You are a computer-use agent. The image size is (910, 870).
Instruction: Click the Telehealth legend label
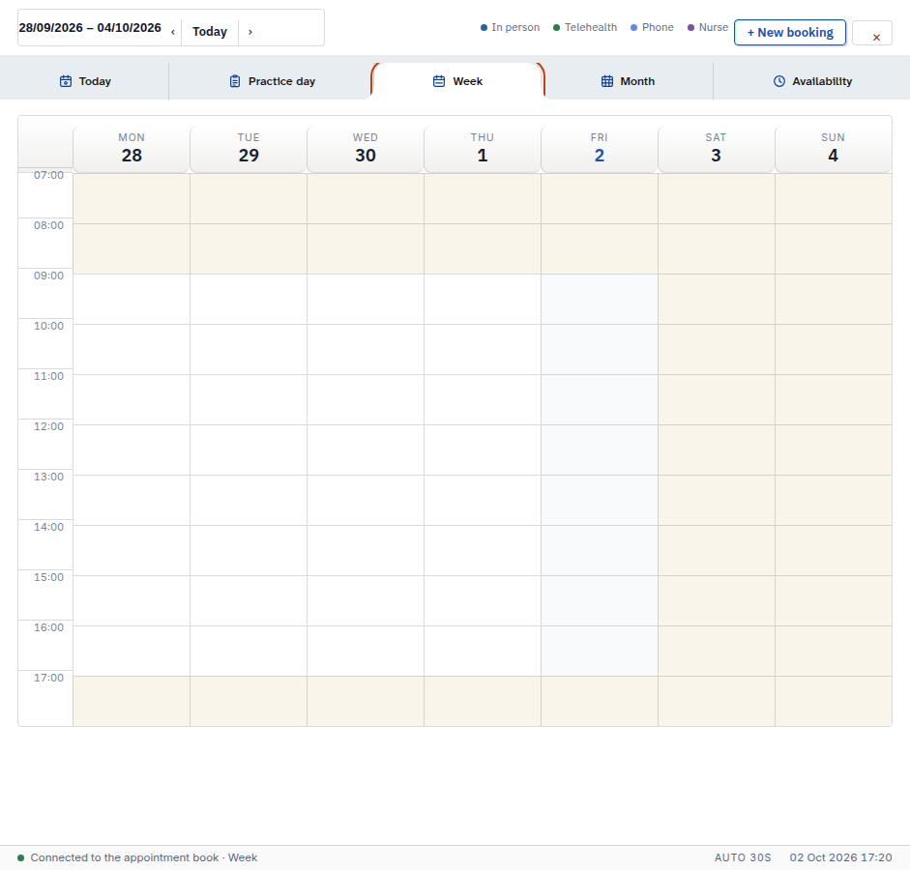click(x=591, y=27)
